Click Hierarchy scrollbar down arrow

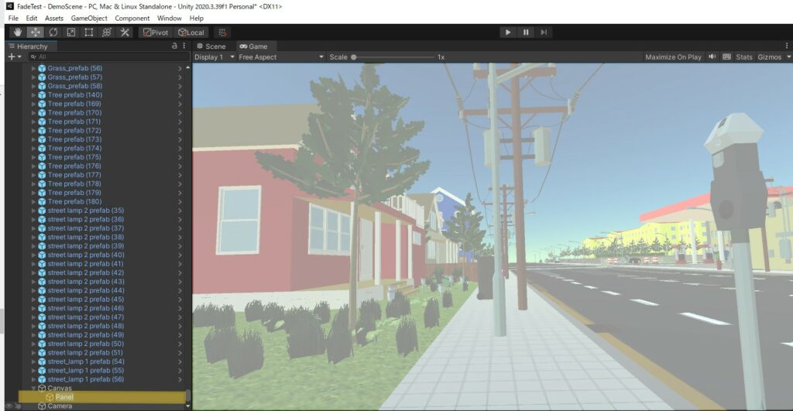click(188, 406)
